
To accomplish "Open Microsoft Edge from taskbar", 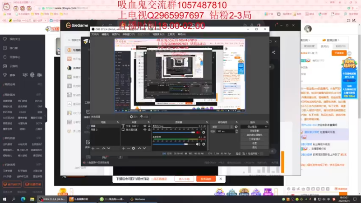I will [x=23, y=199].
